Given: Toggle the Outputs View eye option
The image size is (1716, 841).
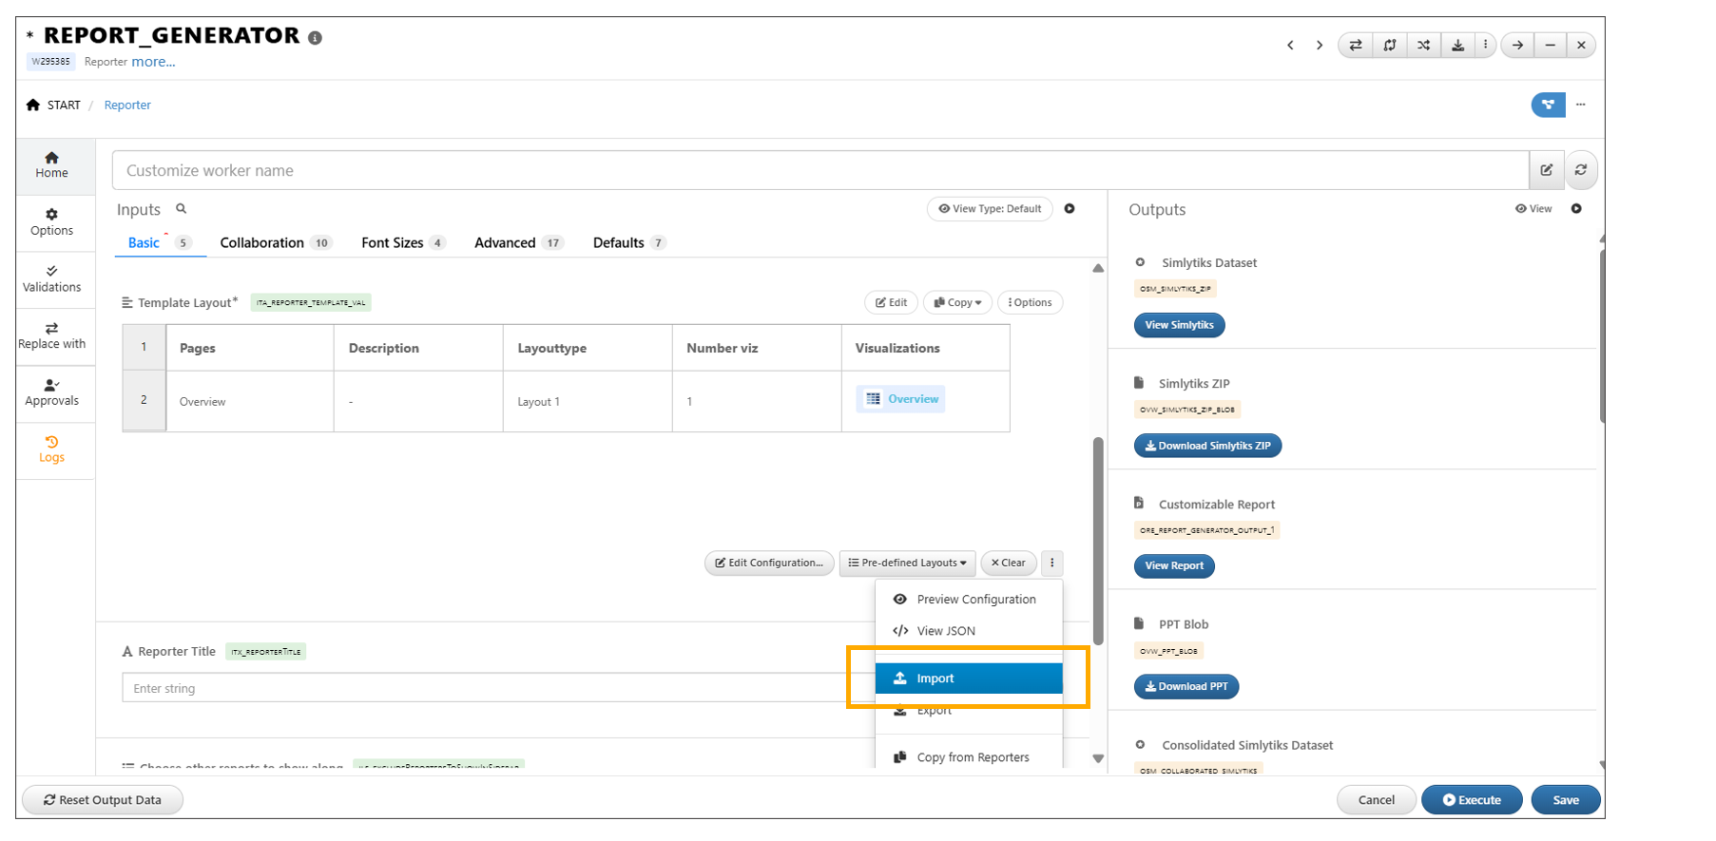Looking at the screenshot, I should point(1533,209).
